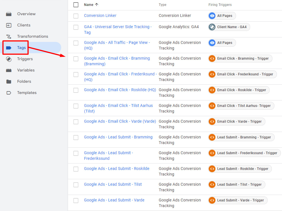This screenshot has width=282, height=211.
Task: Click the Overview sidebar icon
Action: tap(9, 14)
